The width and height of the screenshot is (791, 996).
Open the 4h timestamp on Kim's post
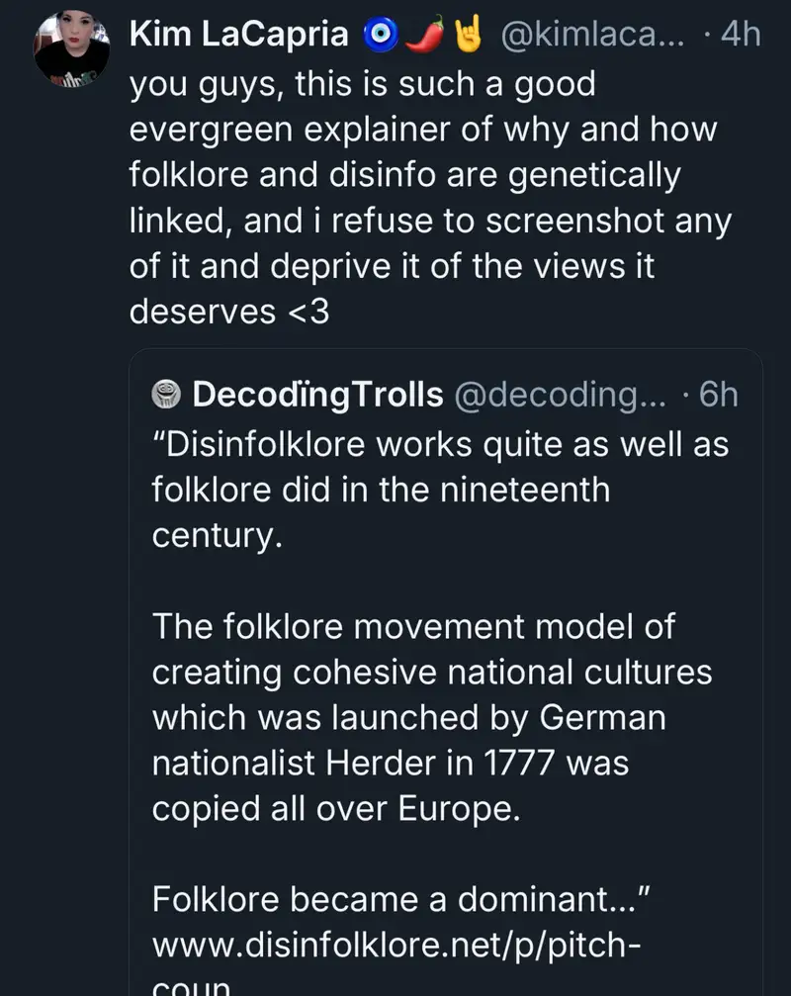(x=741, y=35)
